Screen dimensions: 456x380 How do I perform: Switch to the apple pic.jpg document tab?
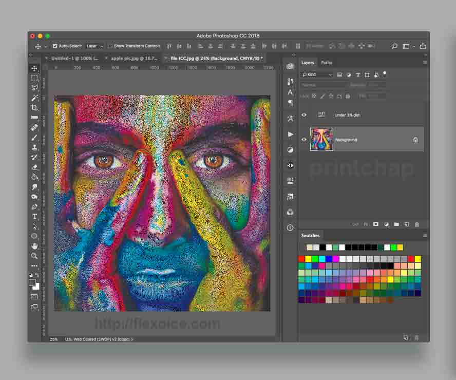coord(134,59)
